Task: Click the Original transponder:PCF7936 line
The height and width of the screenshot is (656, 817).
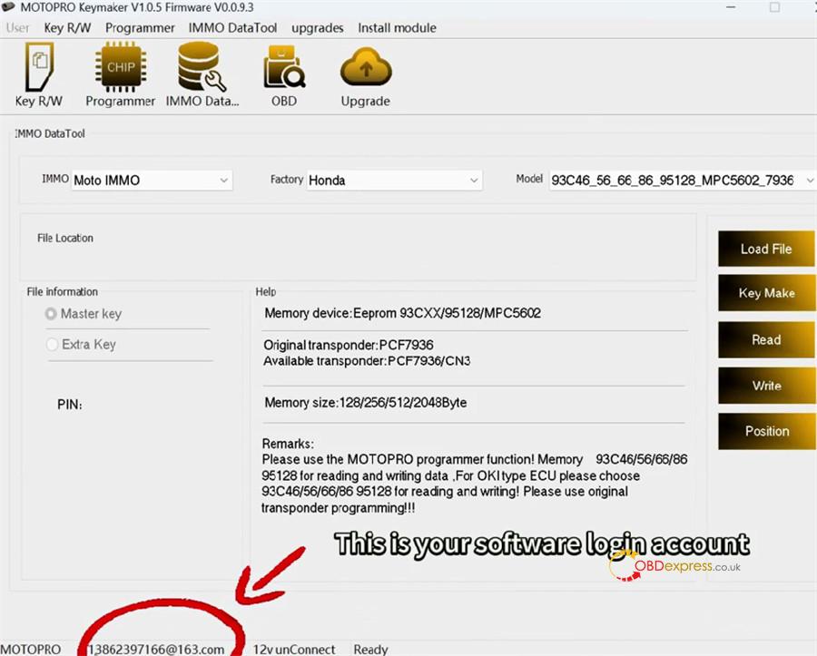Action: [348, 345]
